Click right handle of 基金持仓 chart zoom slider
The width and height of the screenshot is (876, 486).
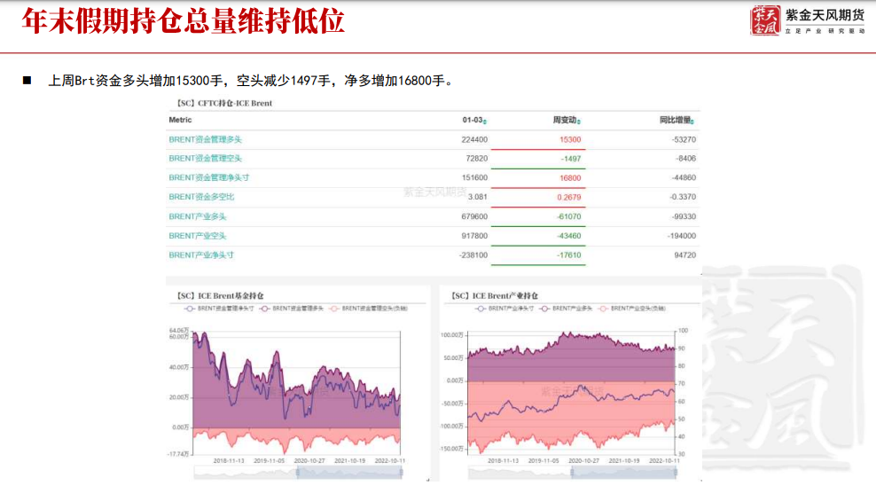(401, 474)
